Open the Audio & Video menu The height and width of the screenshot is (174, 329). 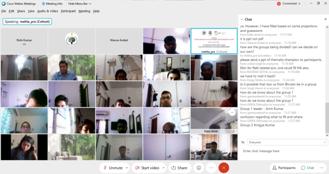(x=48, y=11)
